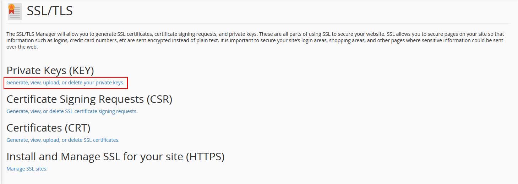
Task: Click the "(CSR)" abbreviation in its heading
Action: 159,99
